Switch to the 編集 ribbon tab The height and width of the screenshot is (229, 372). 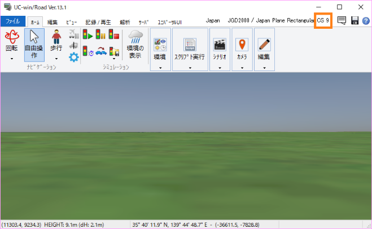52,23
